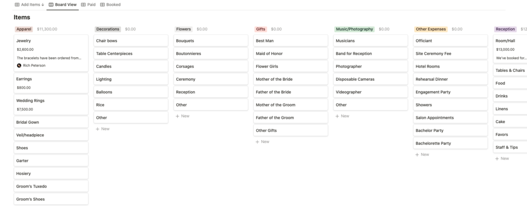The height and width of the screenshot is (206, 527).
Task: Select the Decorations group label
Action: (x=107, y=29)
